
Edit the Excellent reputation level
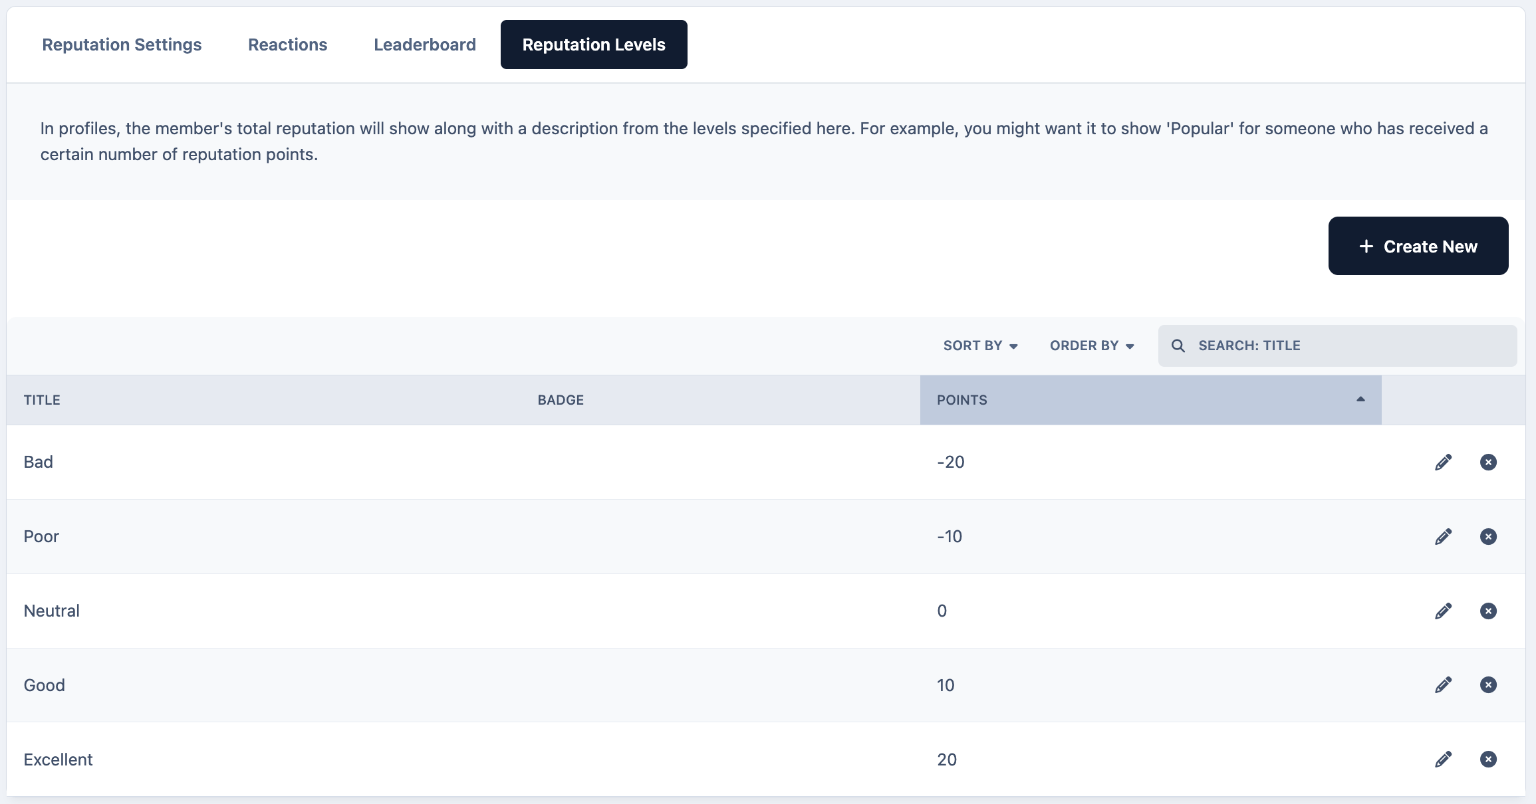click(x=1443, y=759)
